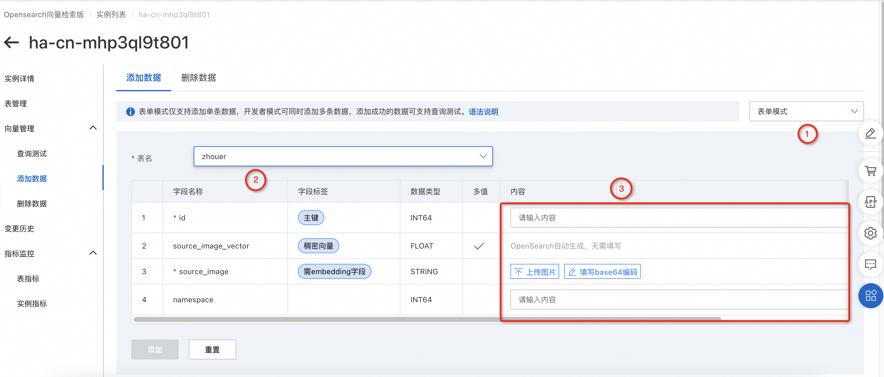Click the Opensearch向量检索版 breadcrumb

pyautogui.click(x=44, y=14)
